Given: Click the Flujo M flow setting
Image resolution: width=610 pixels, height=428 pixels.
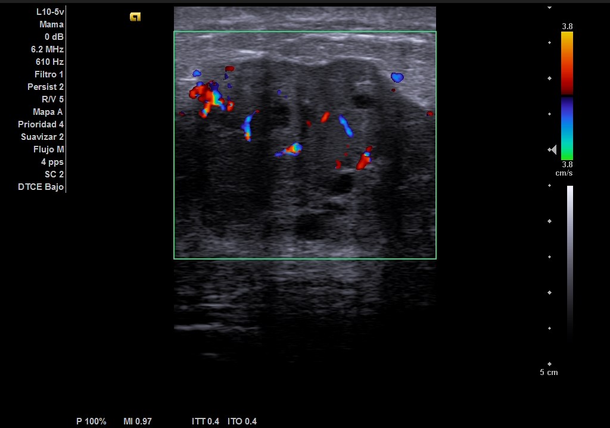Looking at the screenshot, I should [48, 149].
